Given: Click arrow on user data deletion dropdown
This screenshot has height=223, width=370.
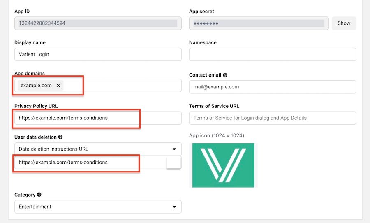Looking at the screenshot, I should coord(174,149).
